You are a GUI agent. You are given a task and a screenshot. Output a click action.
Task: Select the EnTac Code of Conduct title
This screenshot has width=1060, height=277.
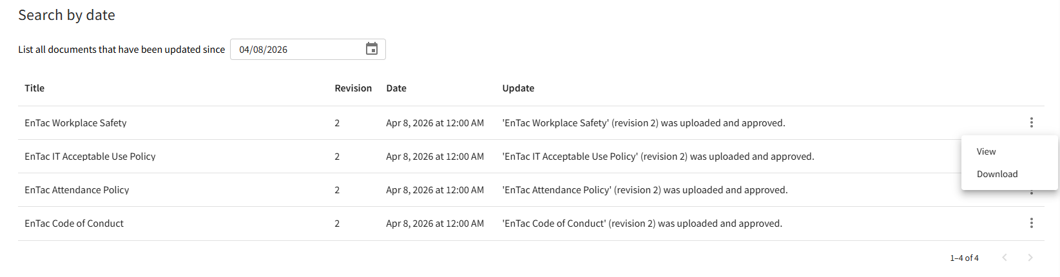point(74,224)
